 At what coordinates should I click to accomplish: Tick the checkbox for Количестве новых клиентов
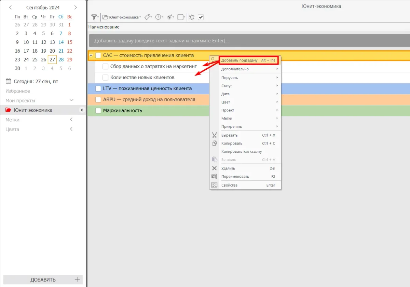[106, 78]
